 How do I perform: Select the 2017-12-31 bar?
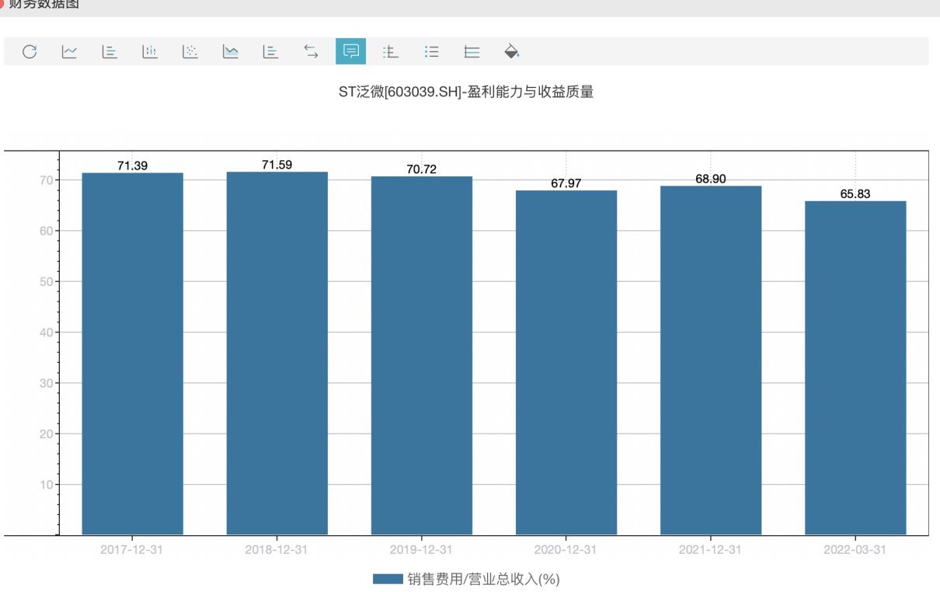pos(133,353)
